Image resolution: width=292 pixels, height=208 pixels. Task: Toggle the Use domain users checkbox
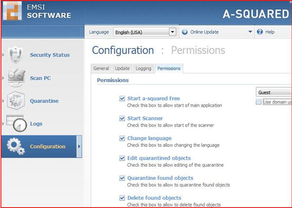coord(258,102)
